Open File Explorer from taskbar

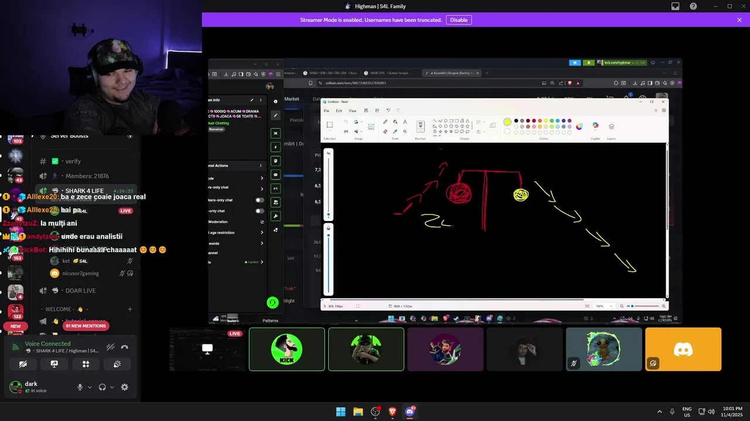coord(358,412)
